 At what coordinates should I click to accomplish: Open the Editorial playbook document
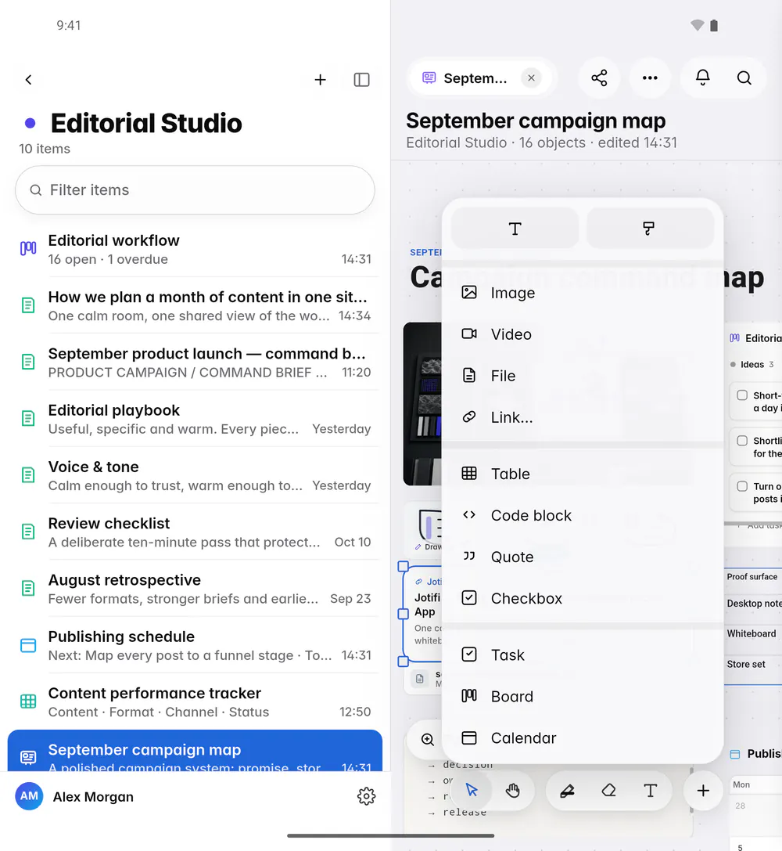click(x=195, y=419)
